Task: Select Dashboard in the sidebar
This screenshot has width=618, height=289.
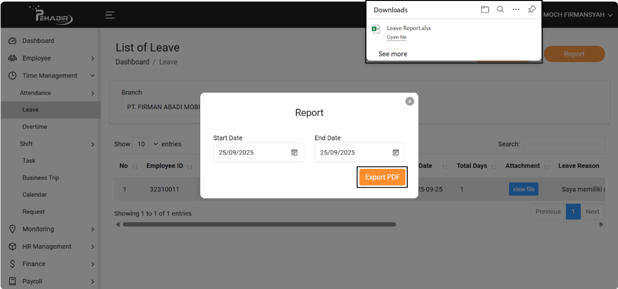Action: click(x=38, y=41)
